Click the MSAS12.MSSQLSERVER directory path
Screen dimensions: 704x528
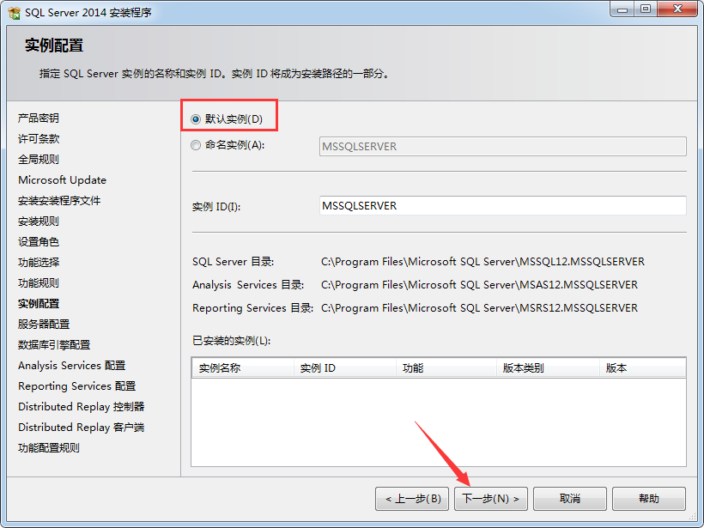coord(480,285)
